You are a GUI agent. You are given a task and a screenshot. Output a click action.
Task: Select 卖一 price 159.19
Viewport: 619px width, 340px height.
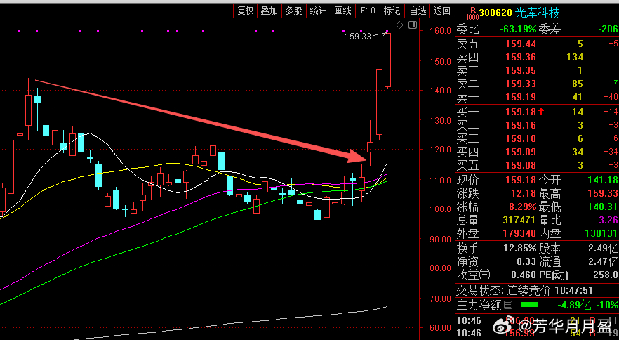[x=521, y=97]
